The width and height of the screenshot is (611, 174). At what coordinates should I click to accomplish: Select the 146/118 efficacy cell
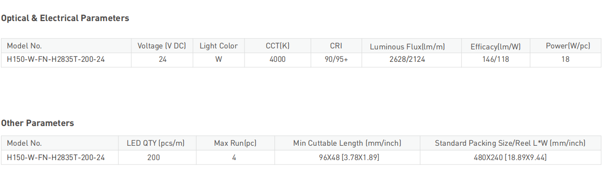(x=495, y=59)
